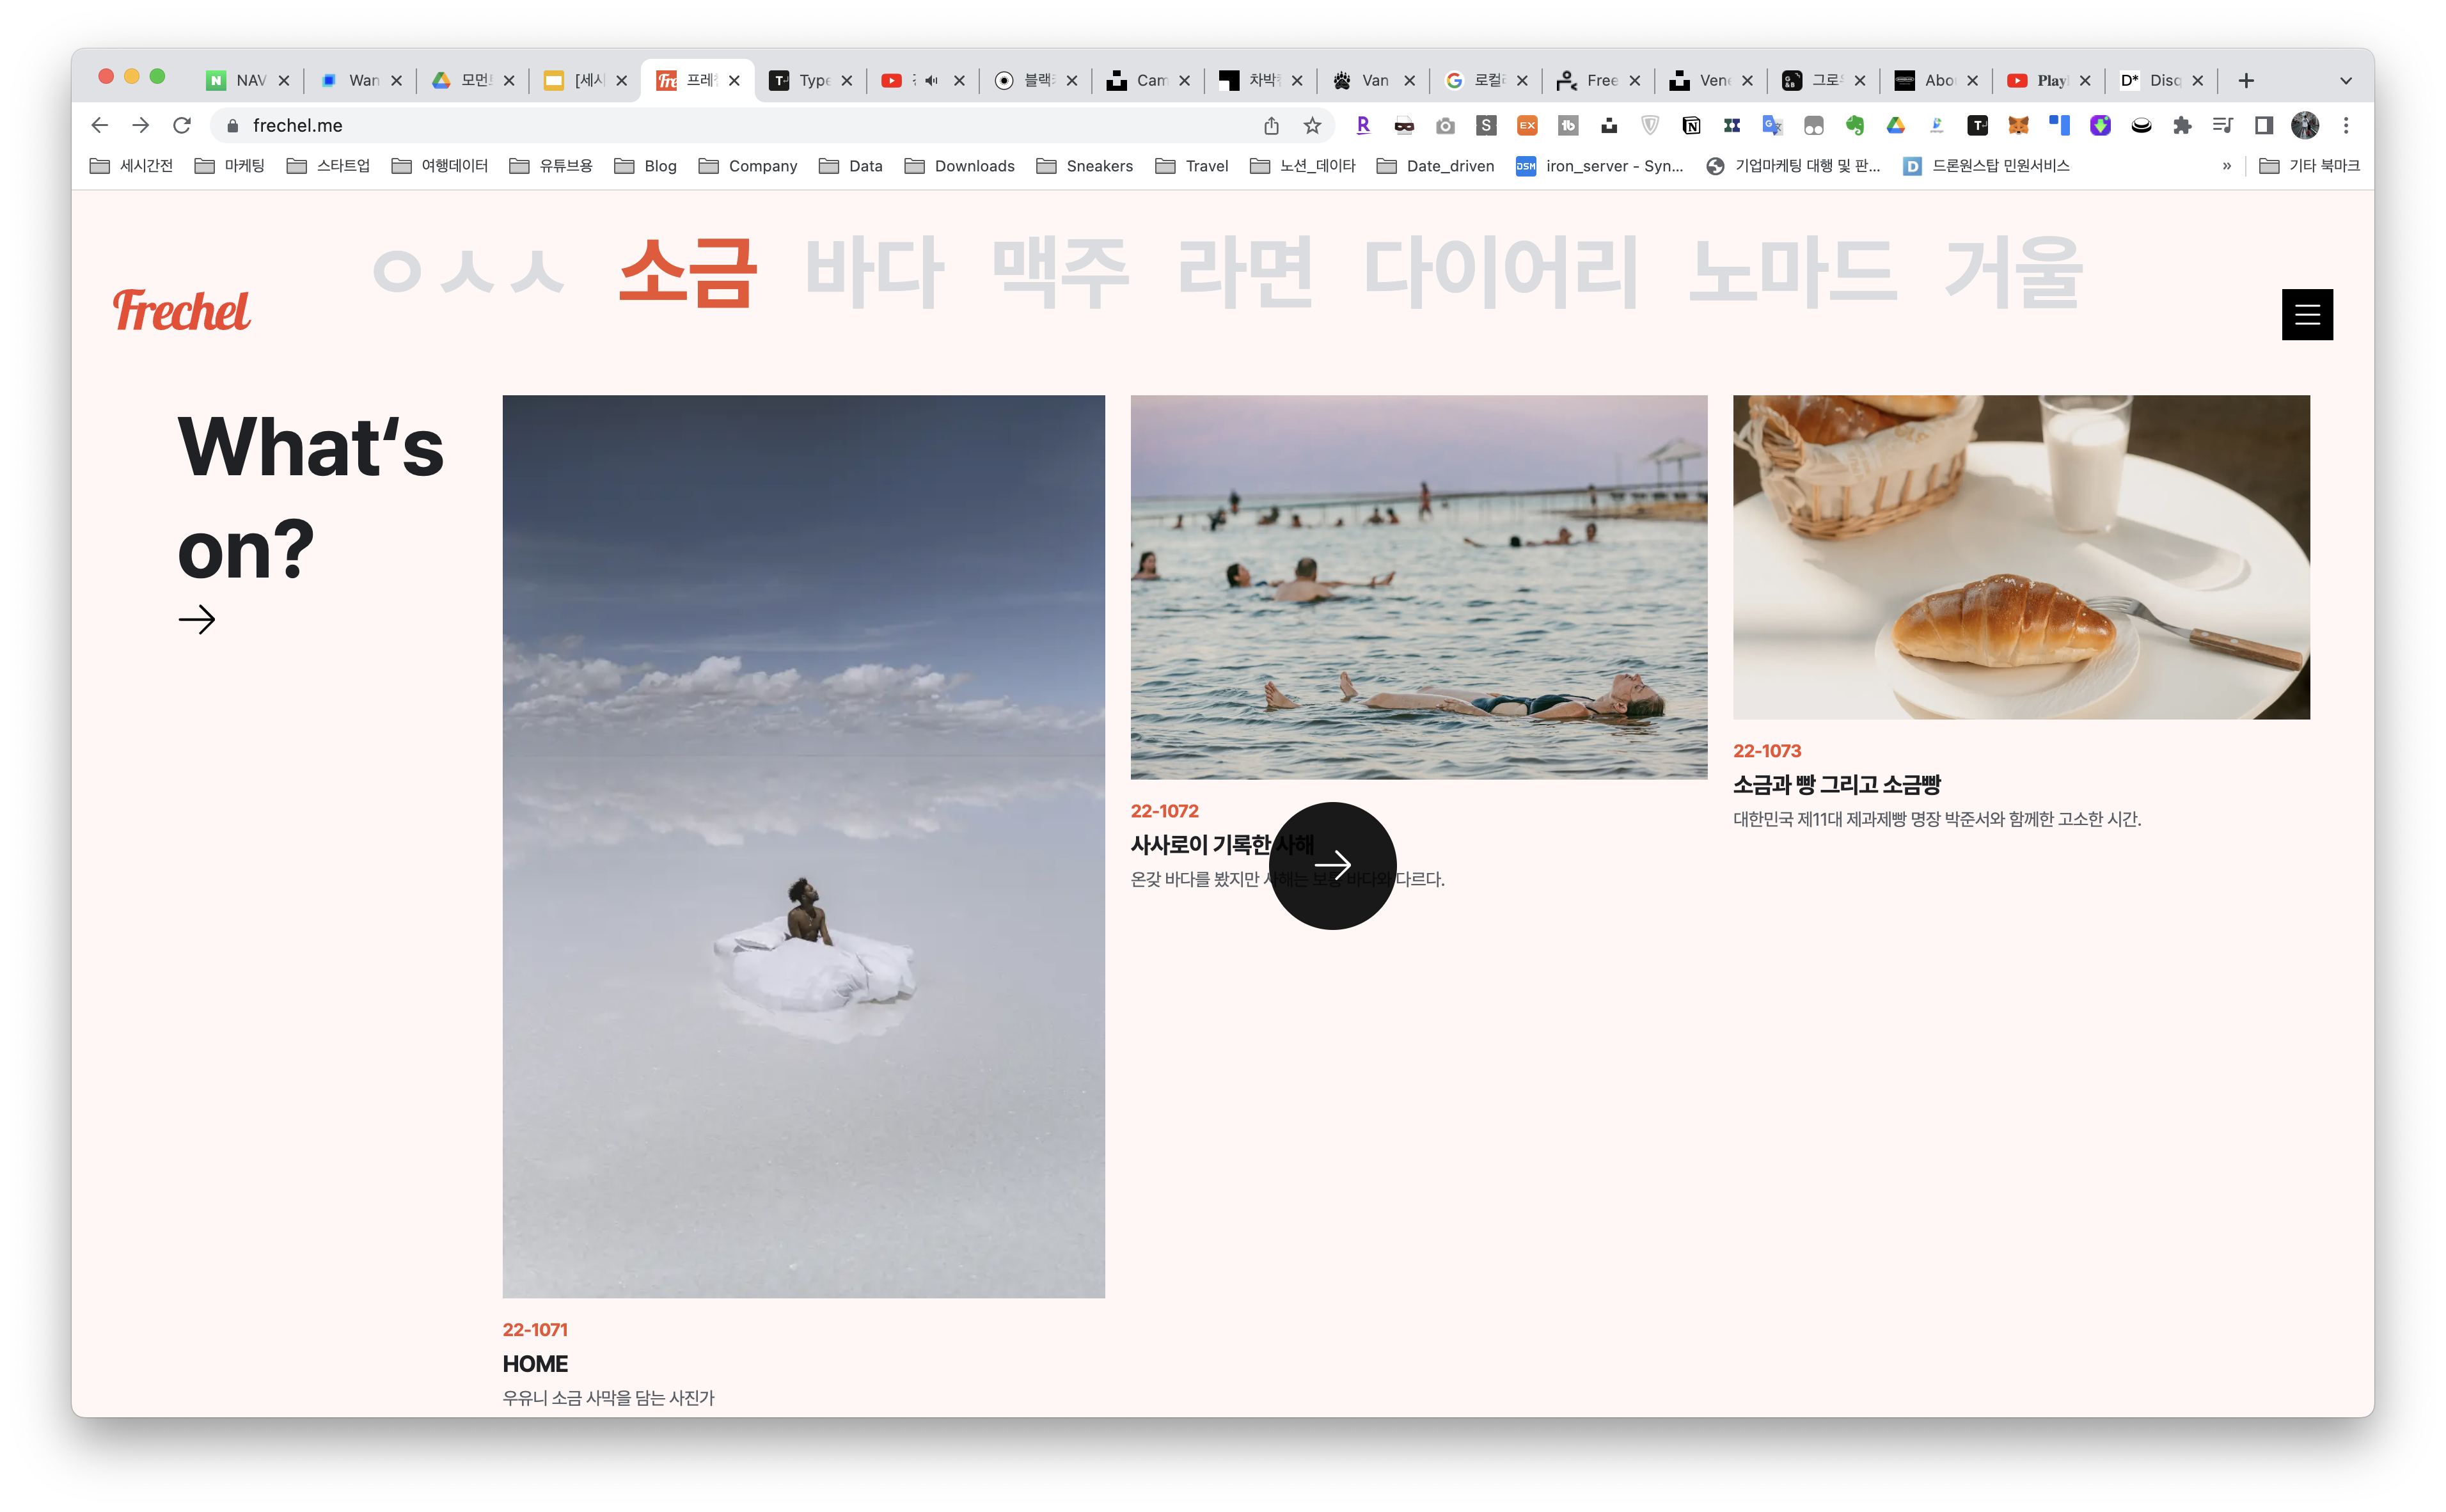2446x1512 pixels.
Task: Open the 소금과 빵 그리고 소금빵 article
Action: tap(1836, 785)
